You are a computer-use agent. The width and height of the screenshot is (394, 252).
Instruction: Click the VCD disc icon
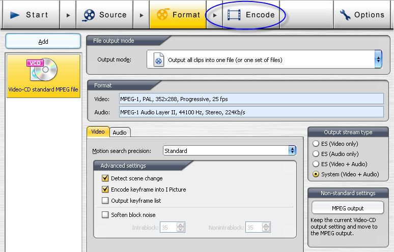pyautogui.click(x=42, y=70)
